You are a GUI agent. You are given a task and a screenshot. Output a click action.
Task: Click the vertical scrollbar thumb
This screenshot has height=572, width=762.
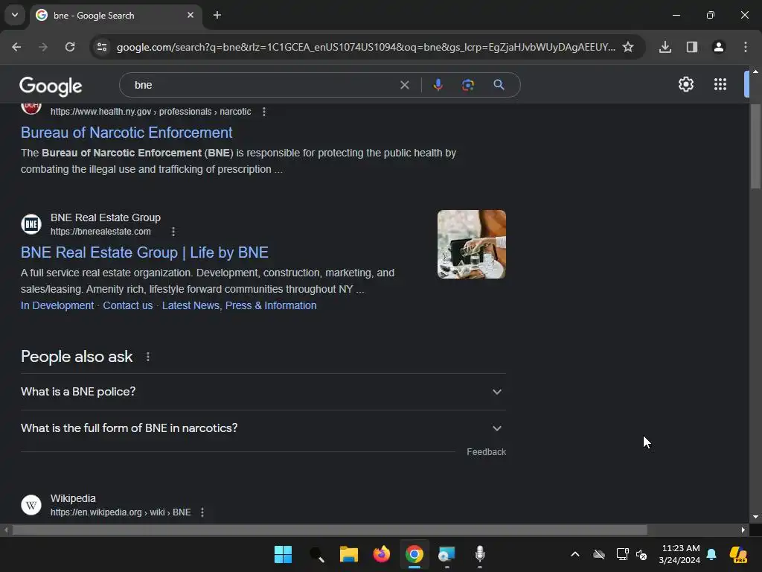coord(755,146)
